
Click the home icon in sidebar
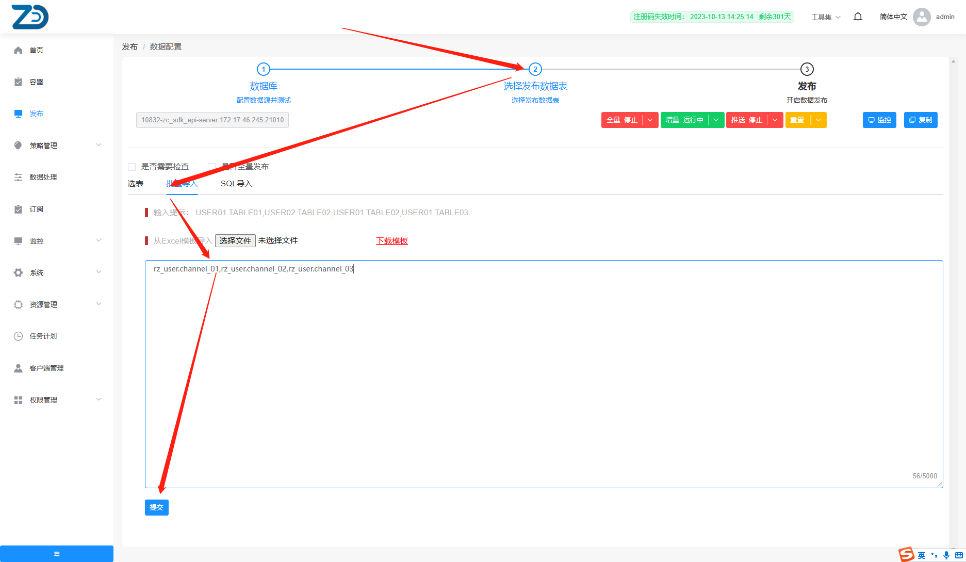pos(19,50)
